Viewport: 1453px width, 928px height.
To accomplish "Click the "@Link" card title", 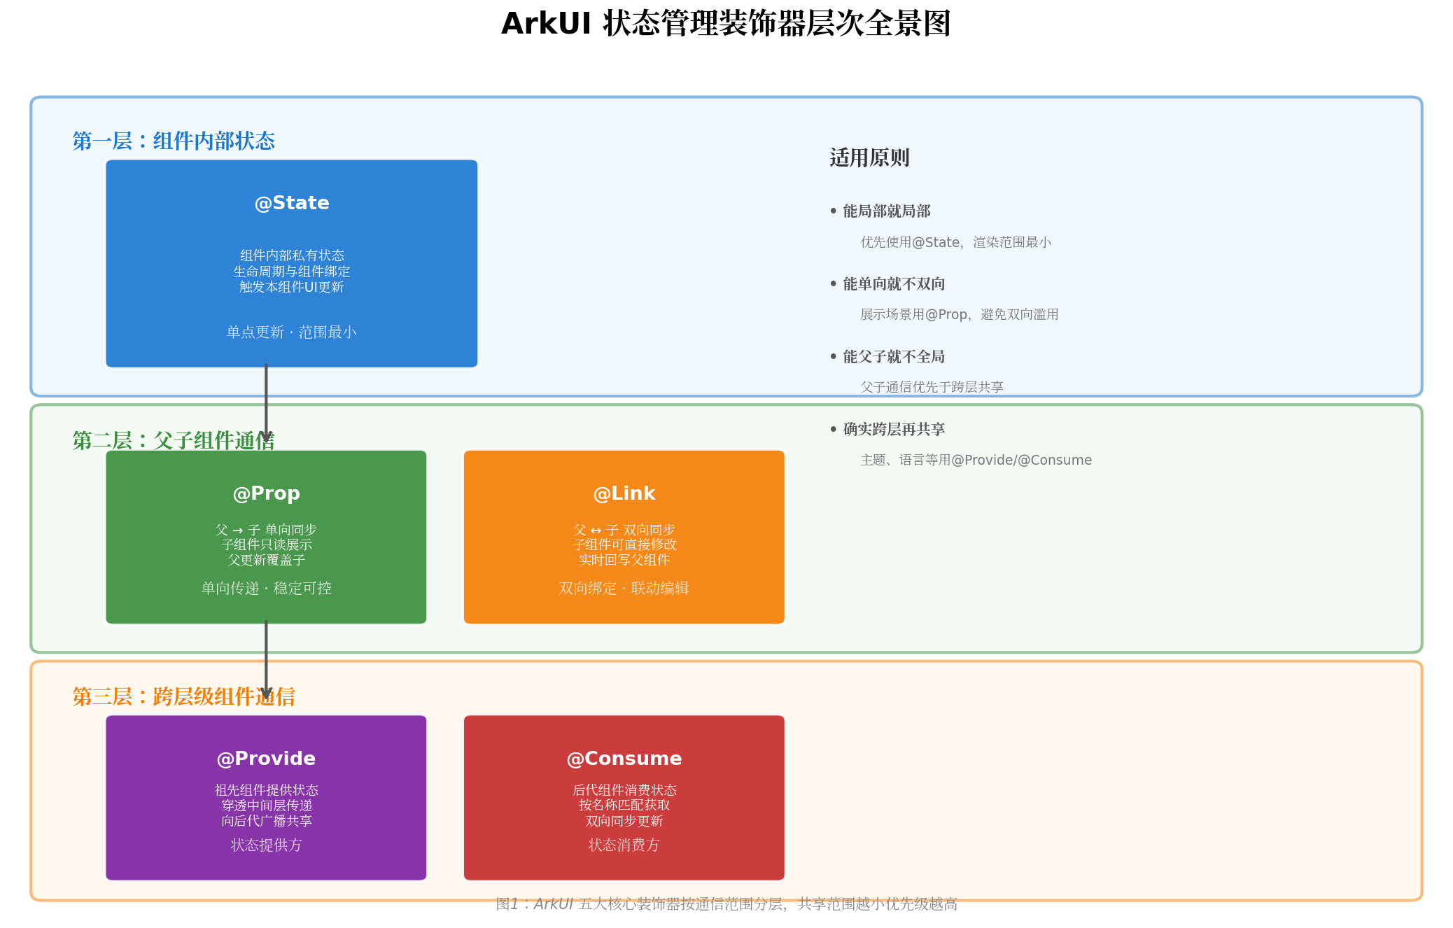I will [624, 493].
